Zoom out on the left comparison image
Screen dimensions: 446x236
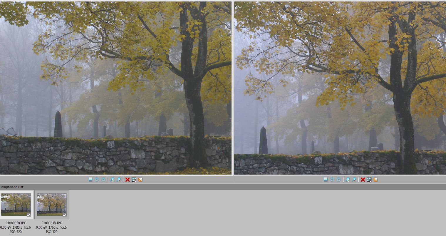pos(119,180)
